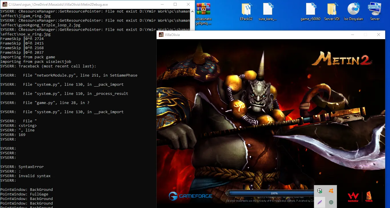Minimize the Metin2Debug.exe console window
This screenshot has width=390, height=208.
(162, 5)
